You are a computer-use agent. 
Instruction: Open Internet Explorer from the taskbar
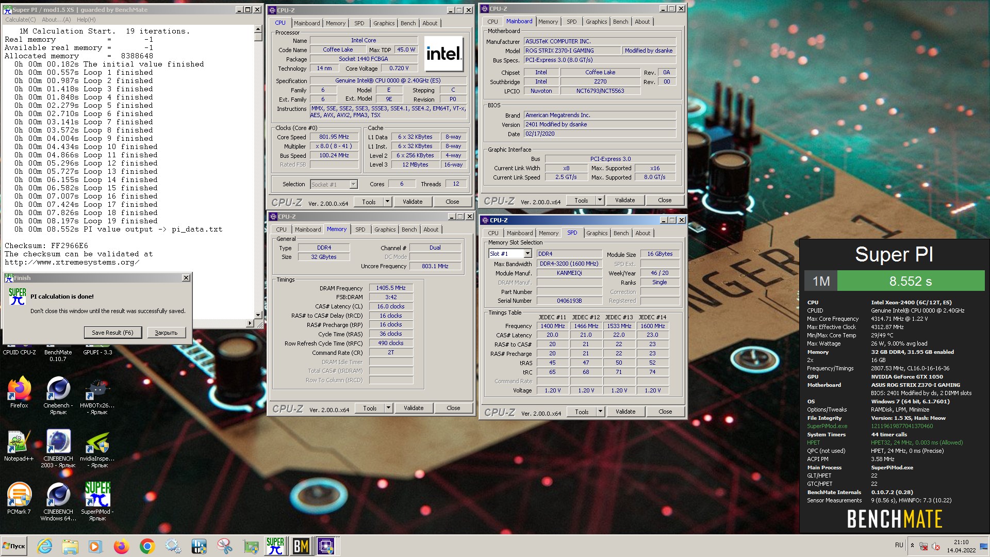point(44,546)
